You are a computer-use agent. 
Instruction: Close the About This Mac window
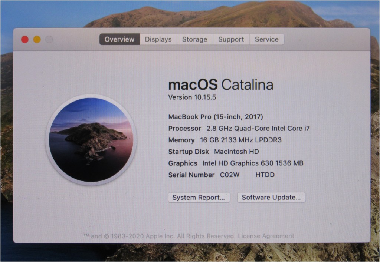coord(25,39)
